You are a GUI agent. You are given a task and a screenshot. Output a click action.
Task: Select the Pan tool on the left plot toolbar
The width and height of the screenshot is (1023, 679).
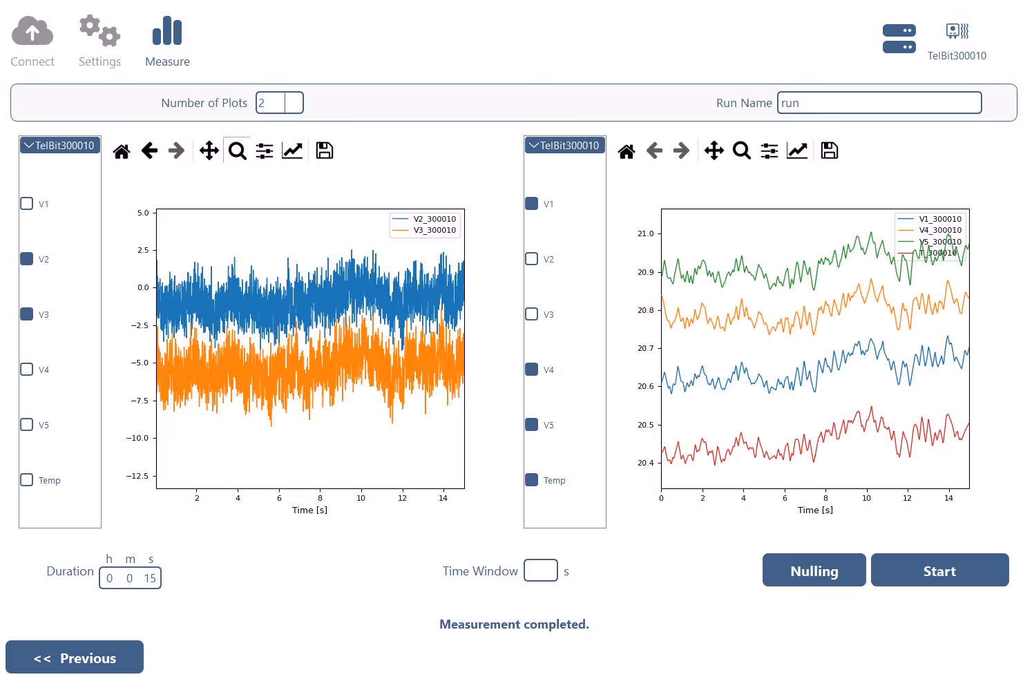(209, 150)
